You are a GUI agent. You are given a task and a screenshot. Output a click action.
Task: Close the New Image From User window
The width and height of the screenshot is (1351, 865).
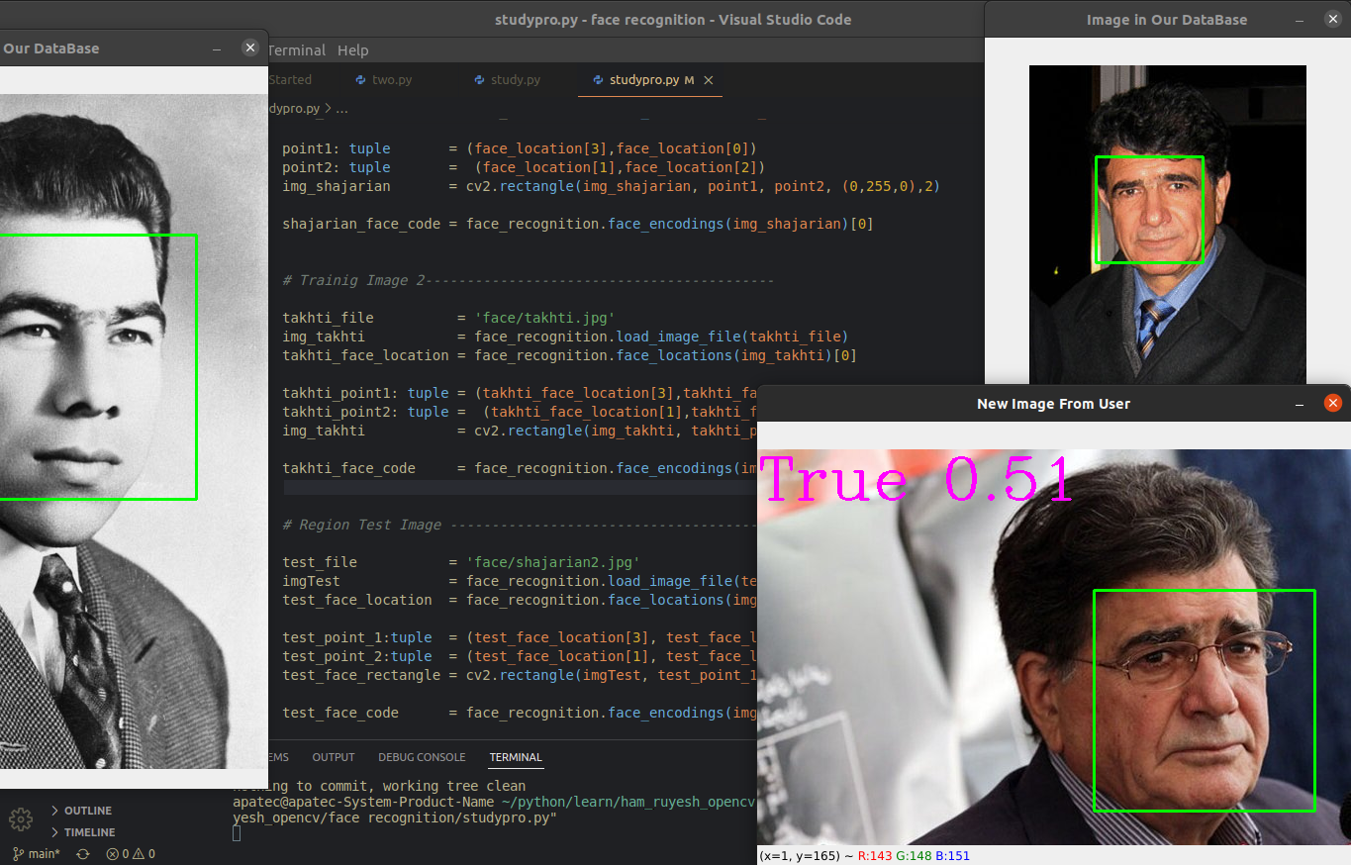tap(1333, 403)
